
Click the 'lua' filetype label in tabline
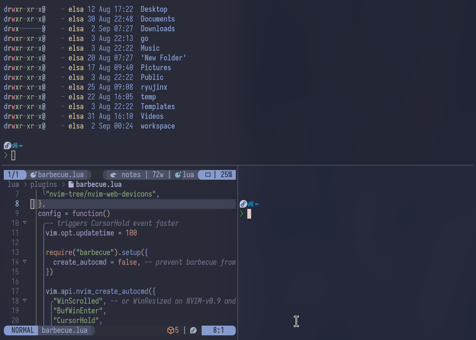point(188,175)
